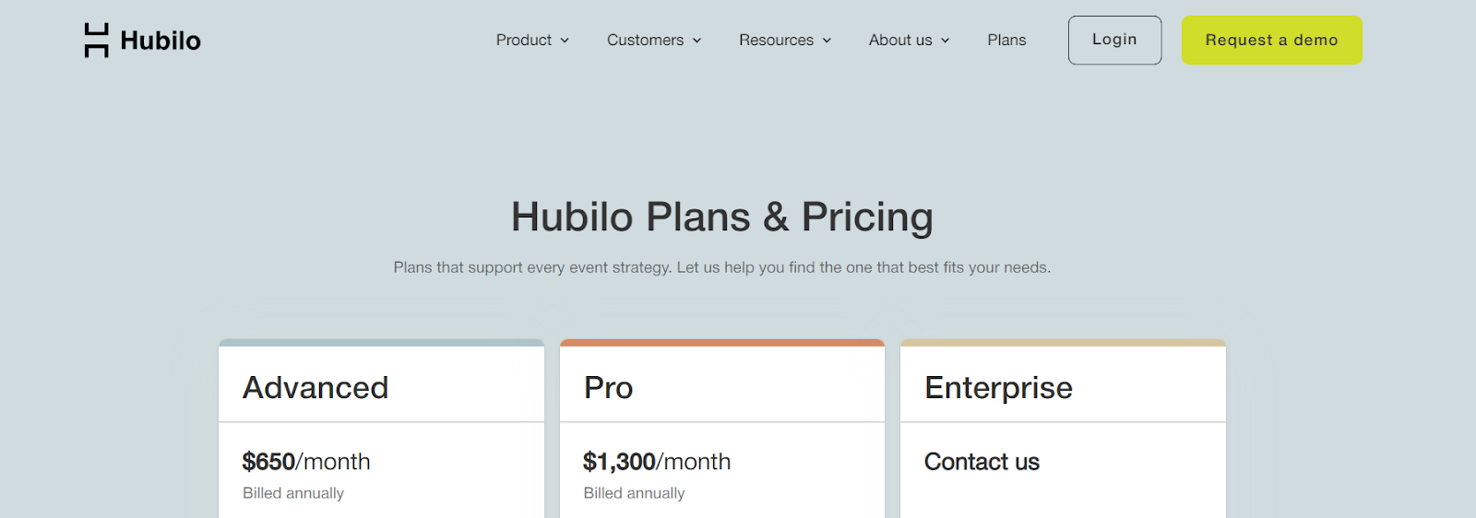Open the Product menu

(x=523, y=41)
